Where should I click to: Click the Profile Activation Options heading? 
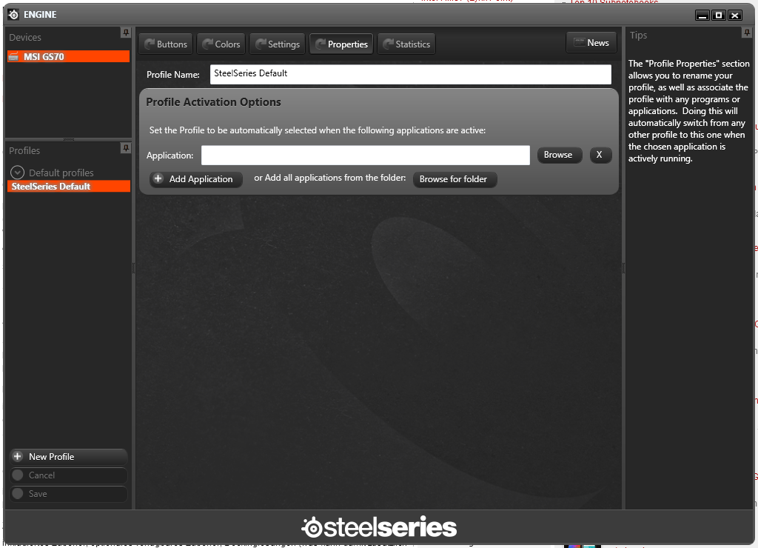pyautogui.click(x=213, y=102)
